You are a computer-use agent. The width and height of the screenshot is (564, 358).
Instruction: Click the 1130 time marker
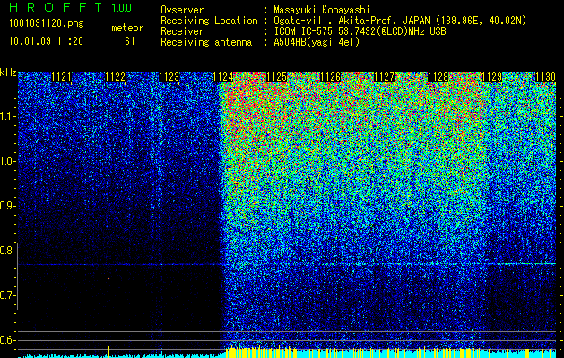pos(546,77)
